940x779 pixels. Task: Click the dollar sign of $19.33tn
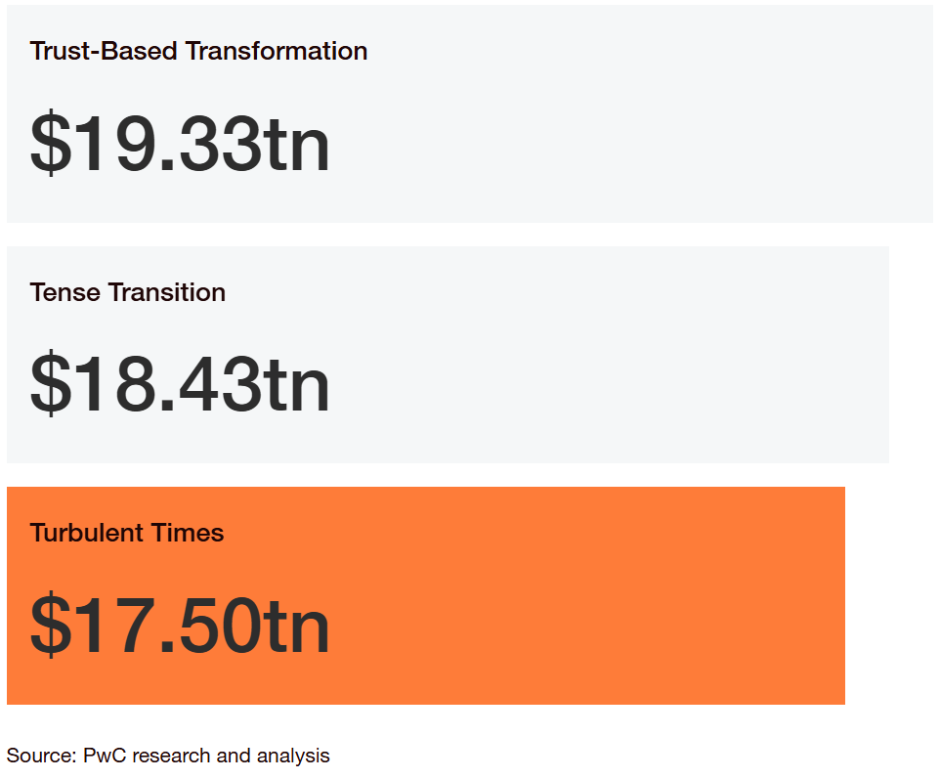tap(51, 143)
